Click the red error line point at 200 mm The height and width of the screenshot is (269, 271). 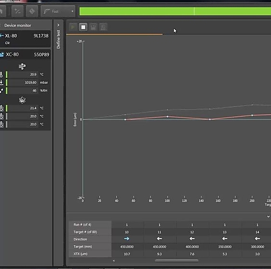[252, 115]
